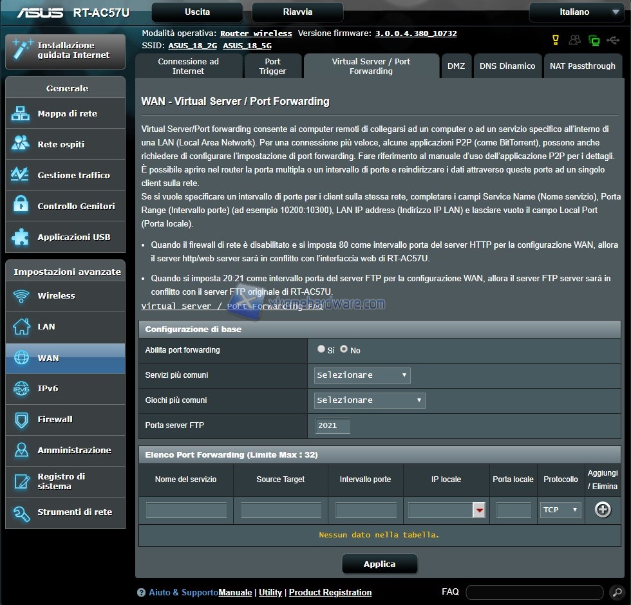The height and width of the screenshot is (605, 631).
Task: Expand the IP locale dropdown arrow
Action: click(x=478, y=510)
